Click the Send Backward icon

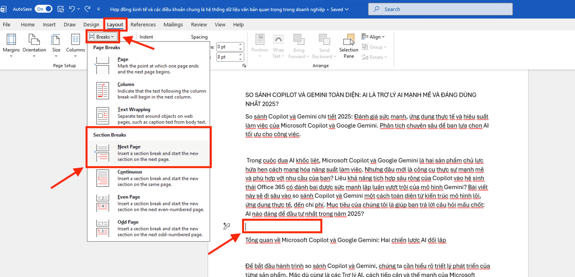(324, 40)
